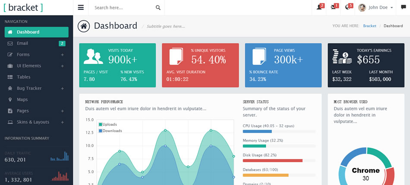Viewport: 410px width, 185px height.
Task: Click the 630,201 daily traffic value
Action: coord(15,160)
